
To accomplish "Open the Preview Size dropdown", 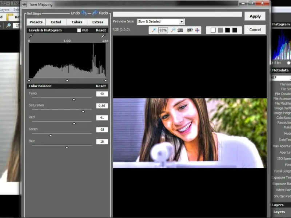I will point(182,22).
